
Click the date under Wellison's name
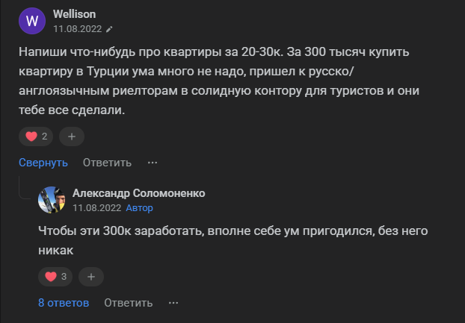(x=77, y=29)
